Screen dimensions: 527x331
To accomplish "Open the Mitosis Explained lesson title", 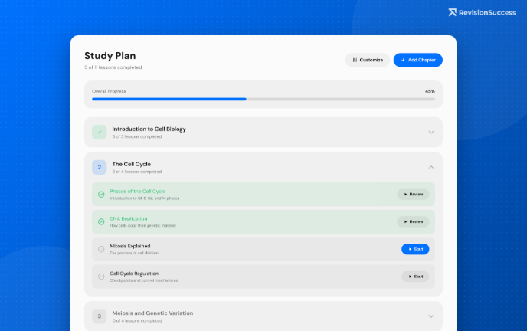I will [130, 246].
